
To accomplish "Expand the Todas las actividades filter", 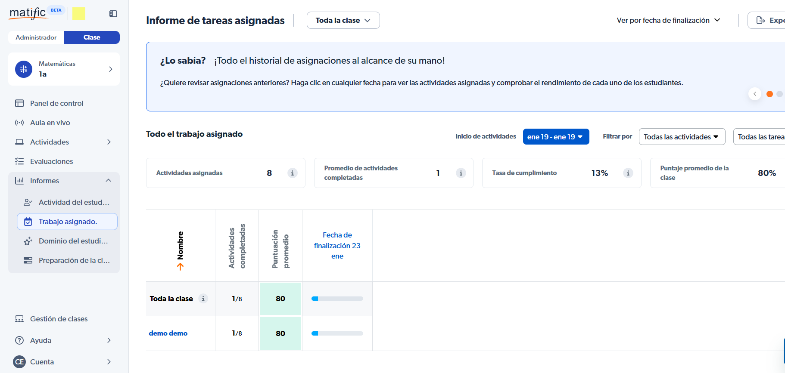I will click(682, 137).
